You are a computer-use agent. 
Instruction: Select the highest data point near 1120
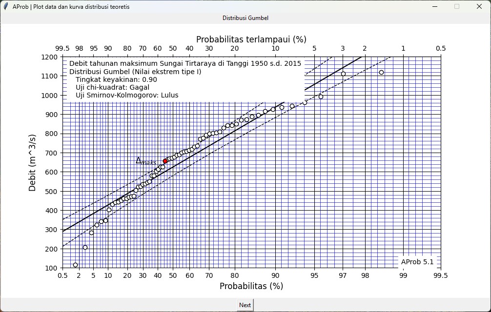click(x=381, y=72)
